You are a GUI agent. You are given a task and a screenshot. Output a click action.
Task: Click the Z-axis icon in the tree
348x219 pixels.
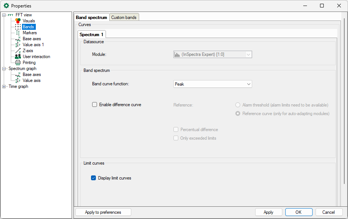[18, 51]
